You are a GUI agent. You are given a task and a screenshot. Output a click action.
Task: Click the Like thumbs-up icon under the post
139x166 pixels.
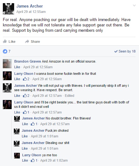(x=5, y=41)
